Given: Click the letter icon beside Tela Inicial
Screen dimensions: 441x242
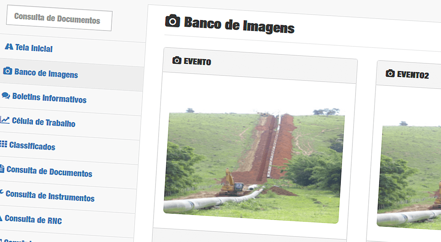Looking at the screenshot, I should [9, 47].
